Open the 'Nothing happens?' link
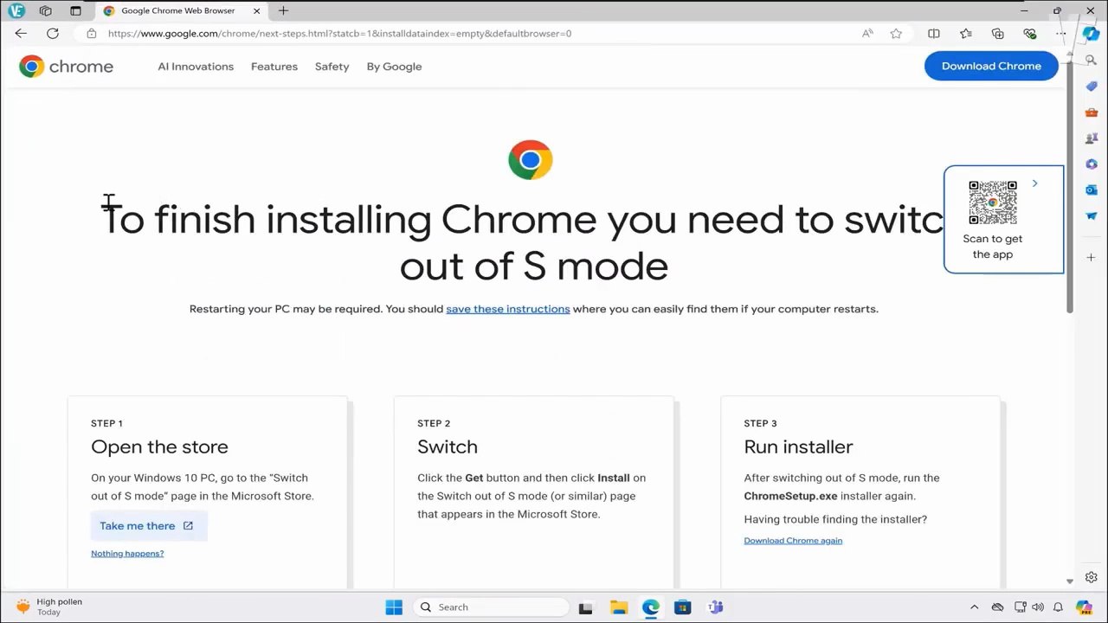The width and height of the screenshot is (1108, 623). pyautogui.click(x=127, y=554)
